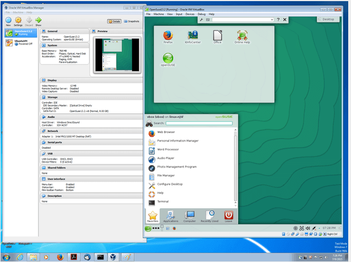
Task: Open Settings gear in VirtualBox Manager toolbar
Action: [x=18, y=21]
